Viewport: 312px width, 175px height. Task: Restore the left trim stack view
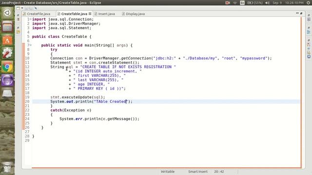pos(18,15)
